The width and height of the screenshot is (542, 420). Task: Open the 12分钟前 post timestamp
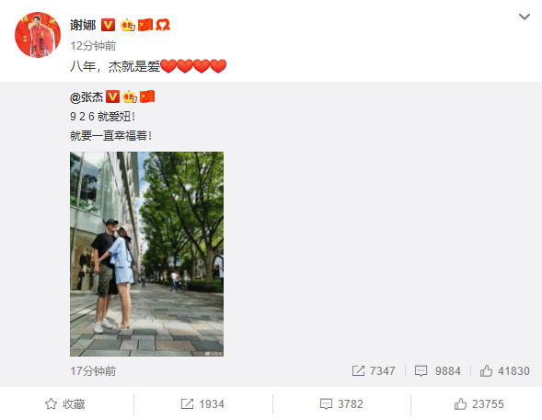(93, 46)
